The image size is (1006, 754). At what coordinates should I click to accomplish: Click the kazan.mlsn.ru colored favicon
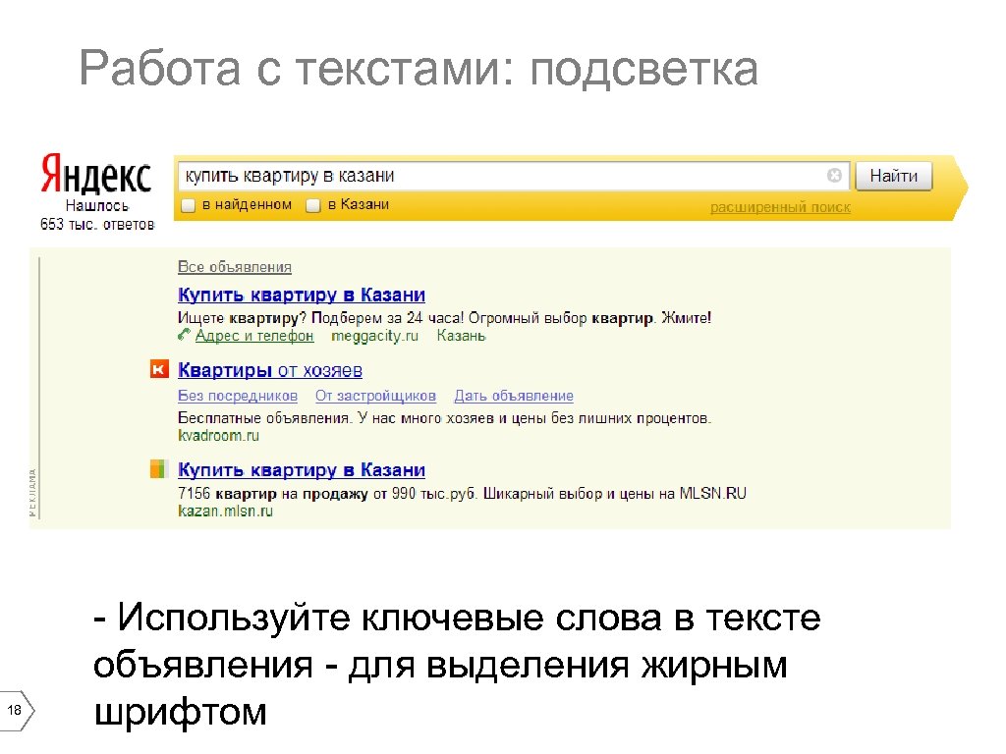[x=159, y=468]
